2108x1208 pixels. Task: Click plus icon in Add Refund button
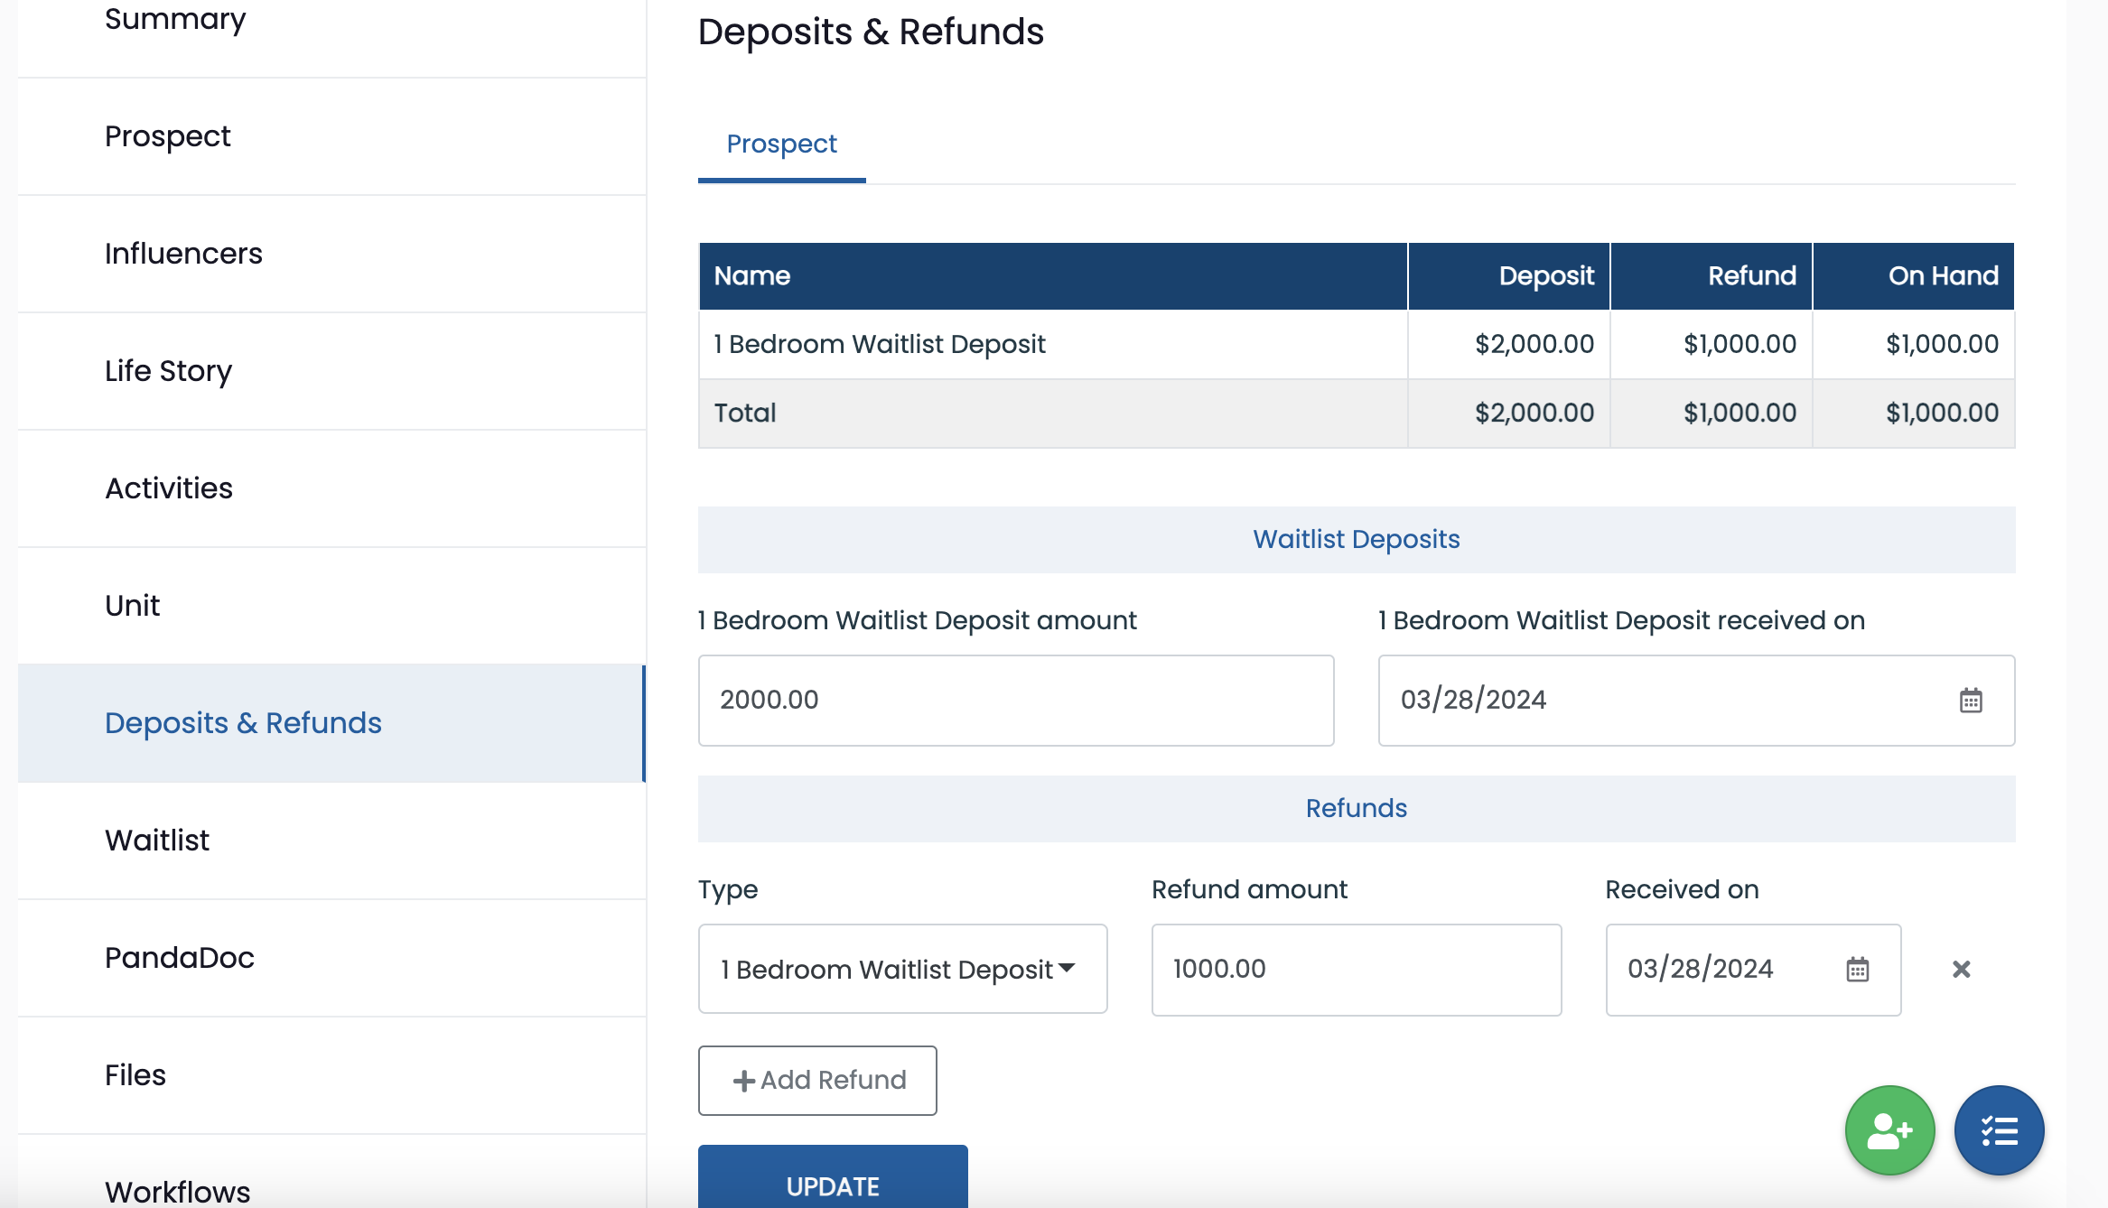tap(743, 1081)
